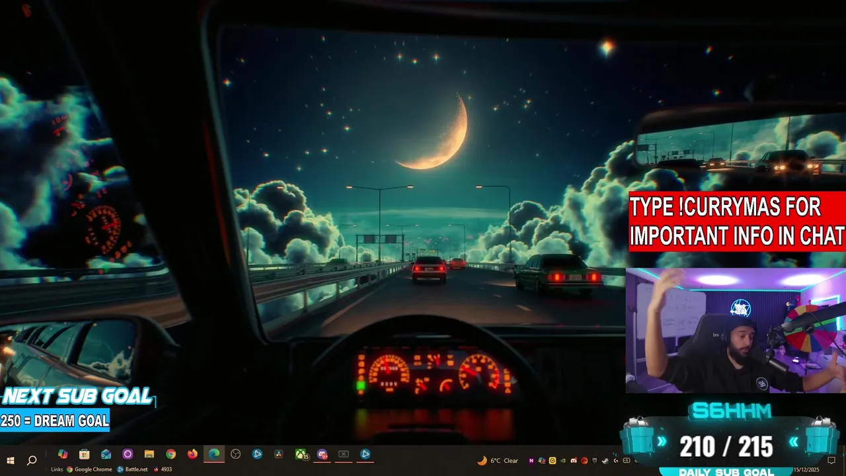This screenshot has height=476, width=846.
Task: Open the Windows Start menu
Action: tap(10, 460)
